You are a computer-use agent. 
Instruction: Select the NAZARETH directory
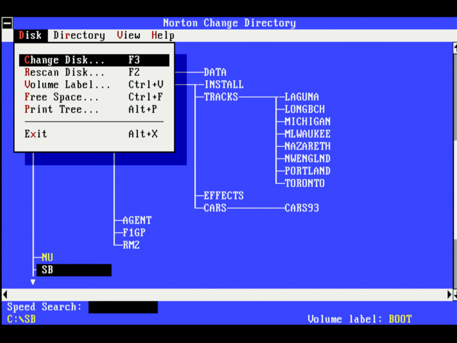307,146
